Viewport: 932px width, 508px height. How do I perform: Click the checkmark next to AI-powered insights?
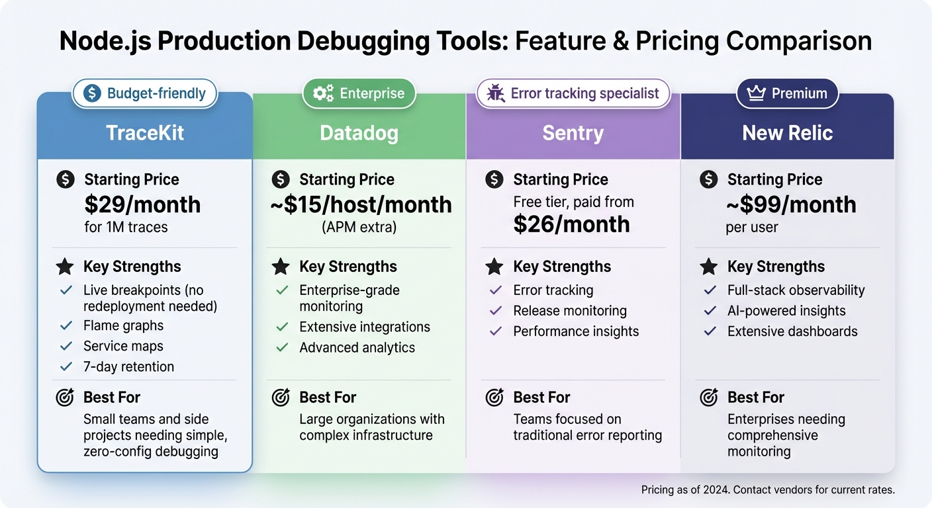click(710, 311)
